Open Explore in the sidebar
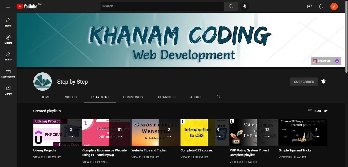The image size is (348, 167). [x=8, y=40]
